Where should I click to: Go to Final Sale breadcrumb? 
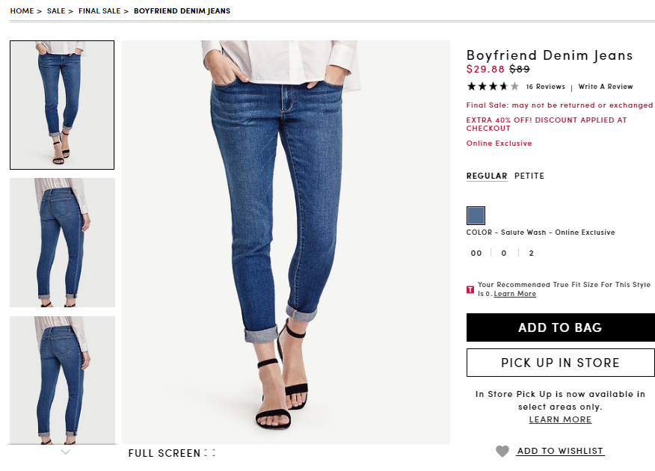coord(99,11)
